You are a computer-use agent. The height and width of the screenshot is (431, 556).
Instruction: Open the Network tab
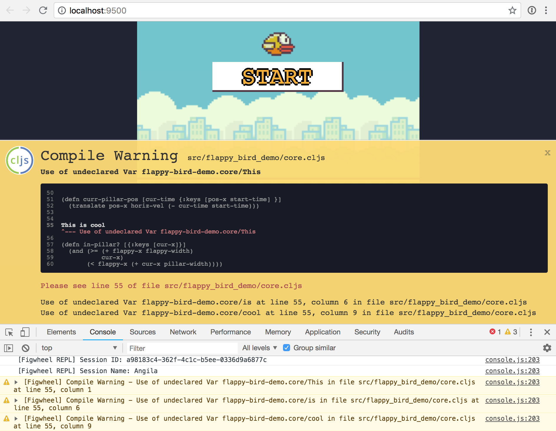[183, 332]
